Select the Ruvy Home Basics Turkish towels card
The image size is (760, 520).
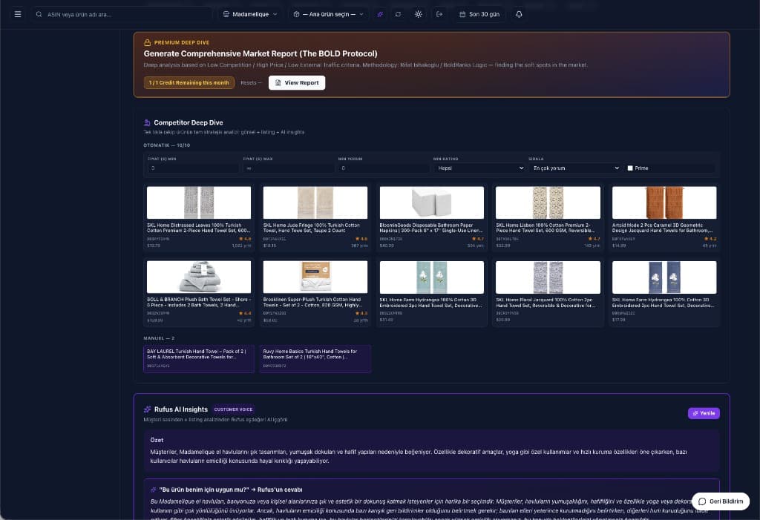point(315,358)
